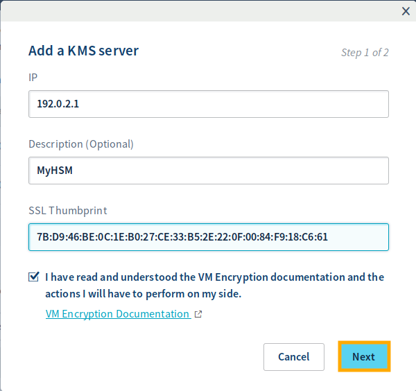Click the external link icon beside documentation link
The height and width of the screenshot is (391, 416).
click(198, 314)
